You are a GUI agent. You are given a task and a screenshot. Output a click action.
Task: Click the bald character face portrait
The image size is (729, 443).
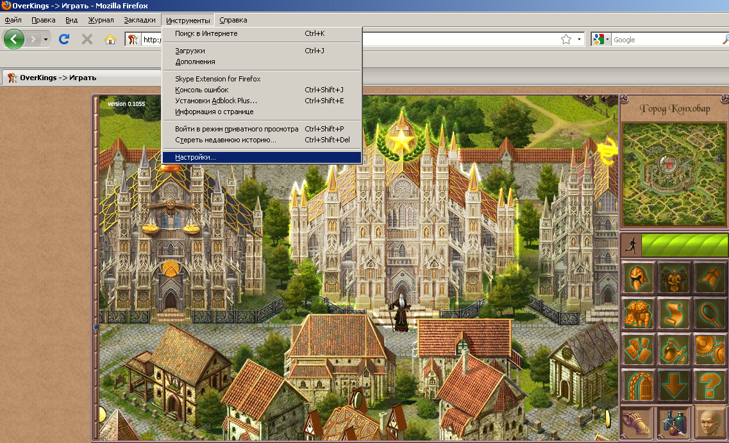click(x=710, y=422)
